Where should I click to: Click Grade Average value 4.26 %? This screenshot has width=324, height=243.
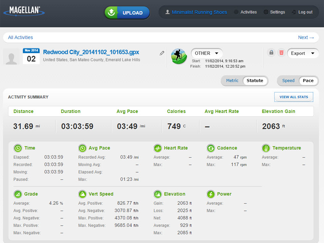[x=56, y=203]
